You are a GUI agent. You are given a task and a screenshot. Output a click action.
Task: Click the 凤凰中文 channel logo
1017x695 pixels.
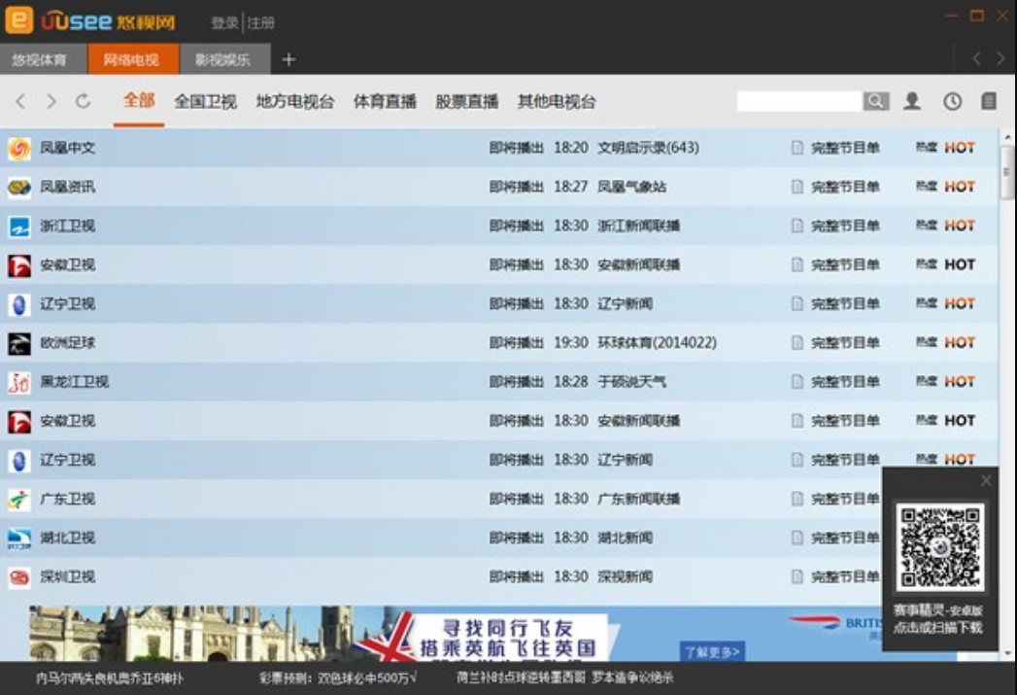tap(19, 149)
